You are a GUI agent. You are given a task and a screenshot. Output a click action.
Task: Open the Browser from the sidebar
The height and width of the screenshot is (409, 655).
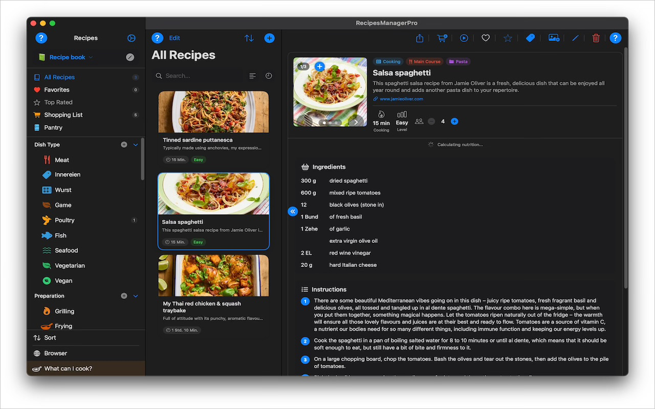click(86, 353)
